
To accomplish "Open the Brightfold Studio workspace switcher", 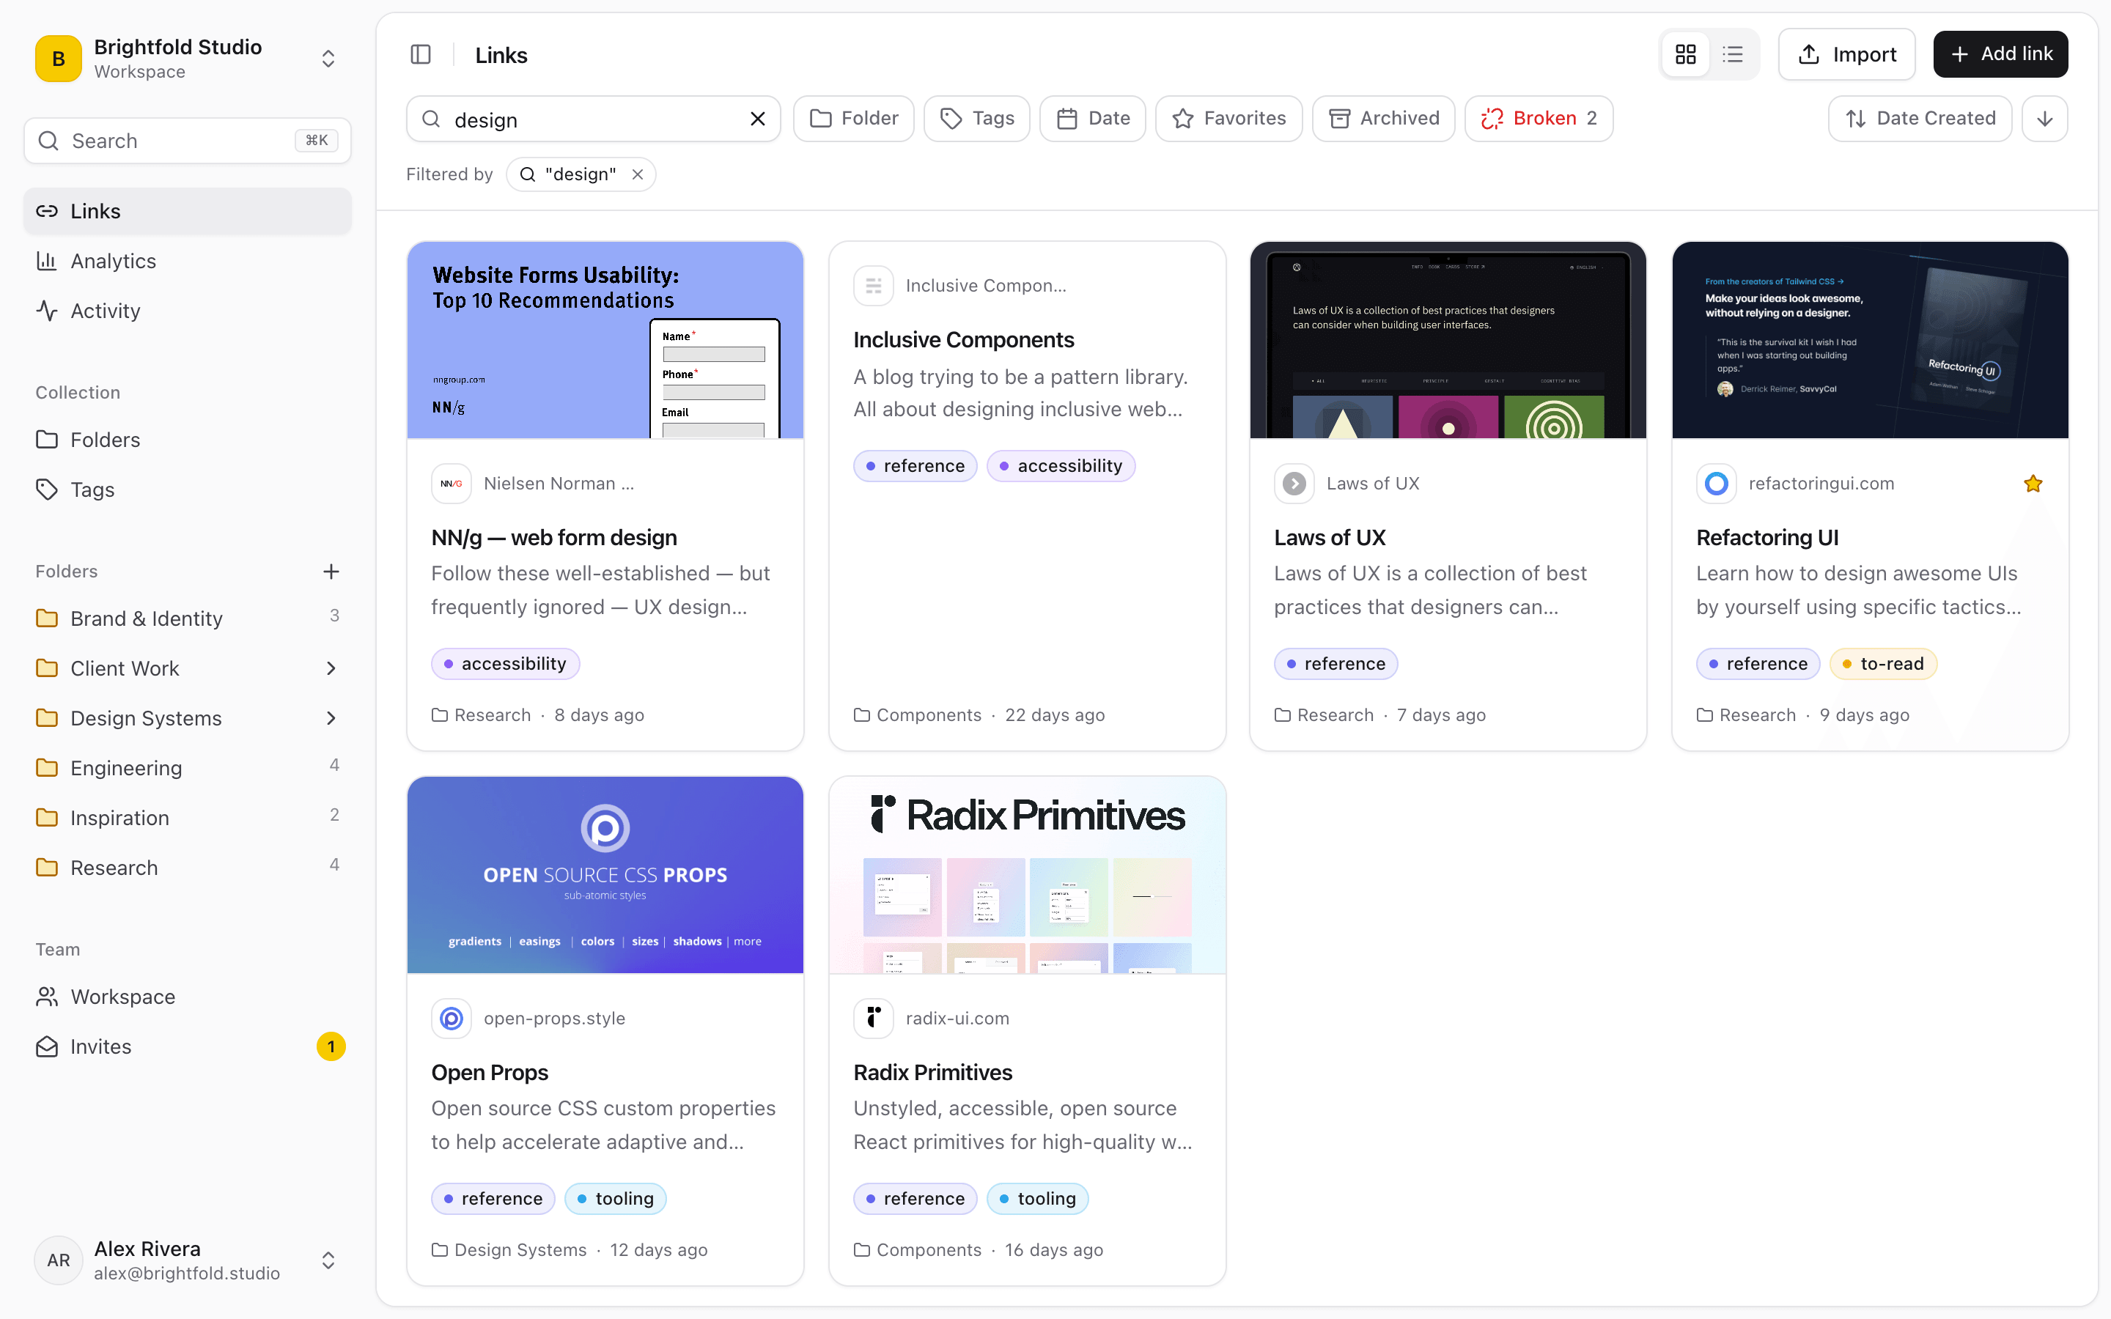I will [x=187, y=59].
